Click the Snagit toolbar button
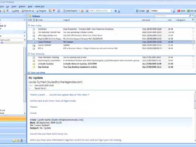 click(140, 11)
